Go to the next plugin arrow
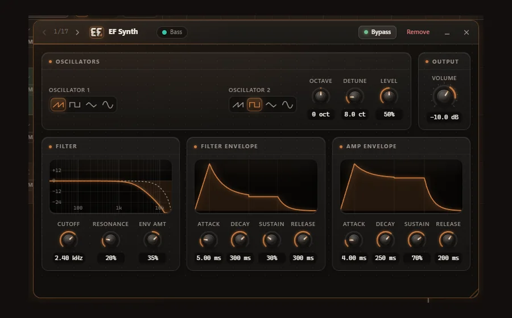512x318 pixels. click(x=77, y=32)
